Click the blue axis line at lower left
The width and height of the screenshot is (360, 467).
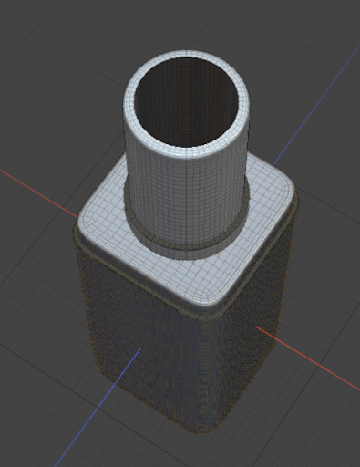point(98,408)
